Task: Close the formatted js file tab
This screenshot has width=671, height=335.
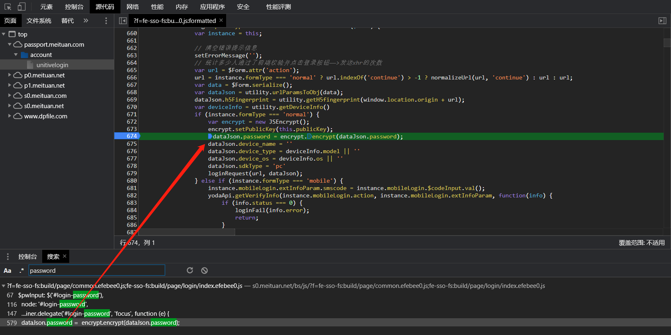Action: 221,20
